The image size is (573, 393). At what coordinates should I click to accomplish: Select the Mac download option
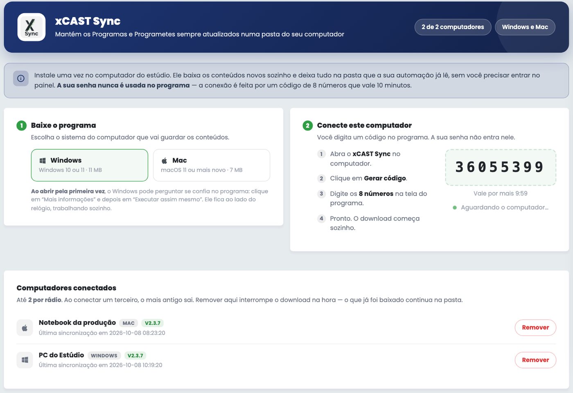point(212,165)
